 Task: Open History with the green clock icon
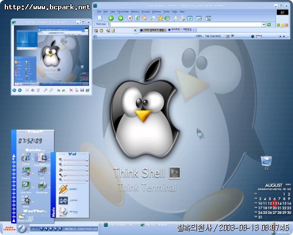pos(167,18)
